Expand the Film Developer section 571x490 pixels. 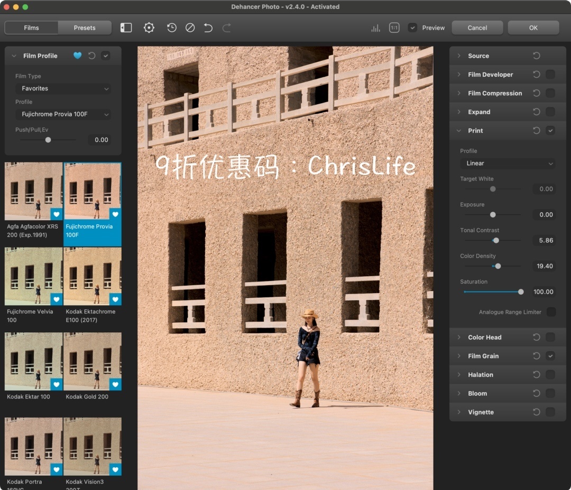point(459,75)
